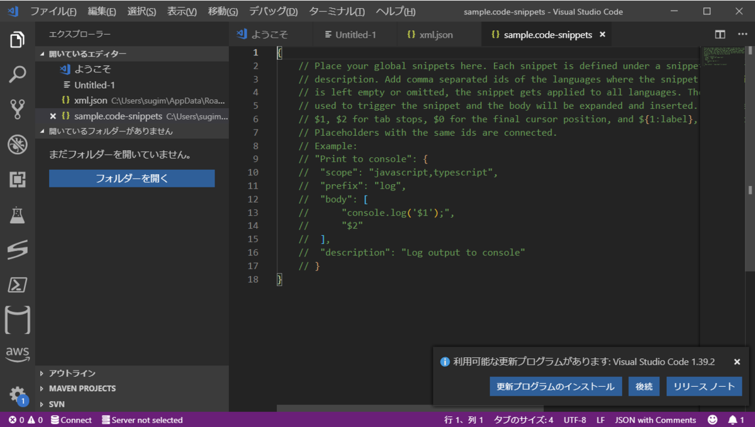
Task: Change the UTF-8 encoding setting
Action: click(x=575, y=420)
